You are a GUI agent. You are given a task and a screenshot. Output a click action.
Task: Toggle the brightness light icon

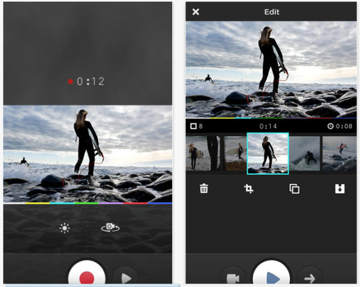pyautogui.click(x=65, y=228)
